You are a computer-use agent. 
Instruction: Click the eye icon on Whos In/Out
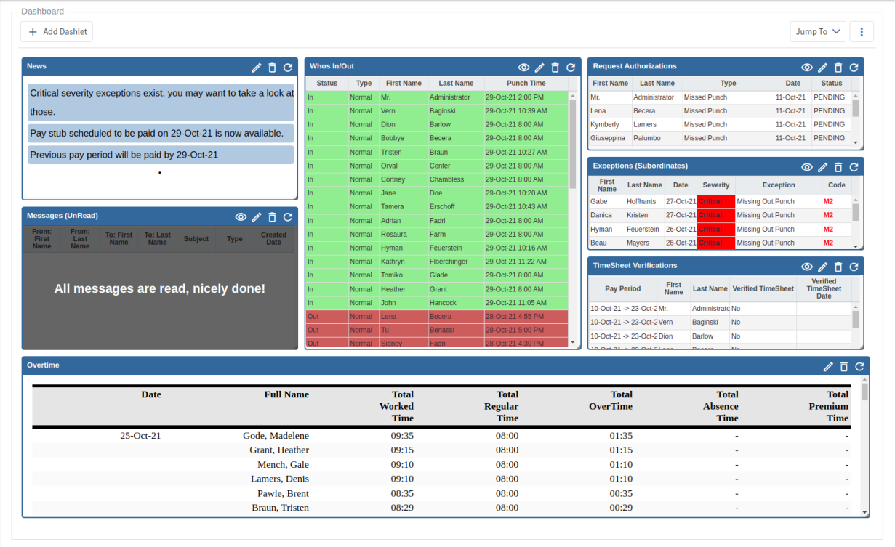(523, 68)
